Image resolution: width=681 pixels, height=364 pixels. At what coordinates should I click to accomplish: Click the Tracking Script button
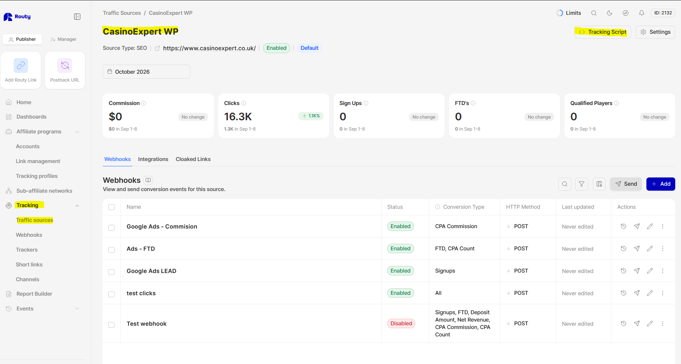pos(602,32)
